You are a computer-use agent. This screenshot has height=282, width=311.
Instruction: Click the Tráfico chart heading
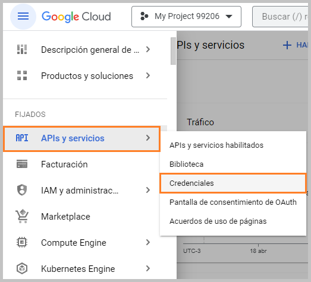pos(200,122)
